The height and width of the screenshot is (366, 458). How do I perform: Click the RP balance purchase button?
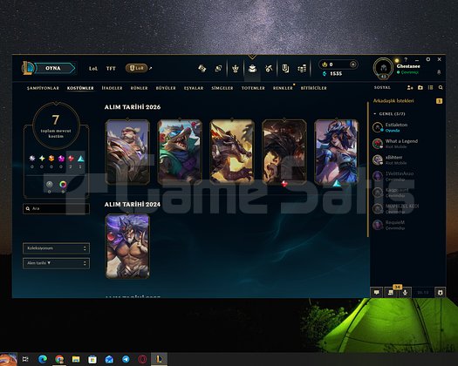(352, 64)
